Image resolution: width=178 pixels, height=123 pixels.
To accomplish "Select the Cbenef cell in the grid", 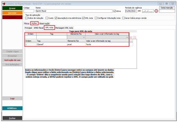I will click(x=52, y=44).
